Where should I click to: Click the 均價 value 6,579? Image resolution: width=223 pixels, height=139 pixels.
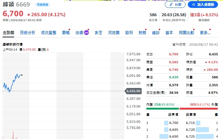pyautogui.click(x=174, y=85)
